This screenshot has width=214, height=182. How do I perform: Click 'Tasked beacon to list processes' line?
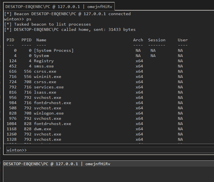coord(47,25)
